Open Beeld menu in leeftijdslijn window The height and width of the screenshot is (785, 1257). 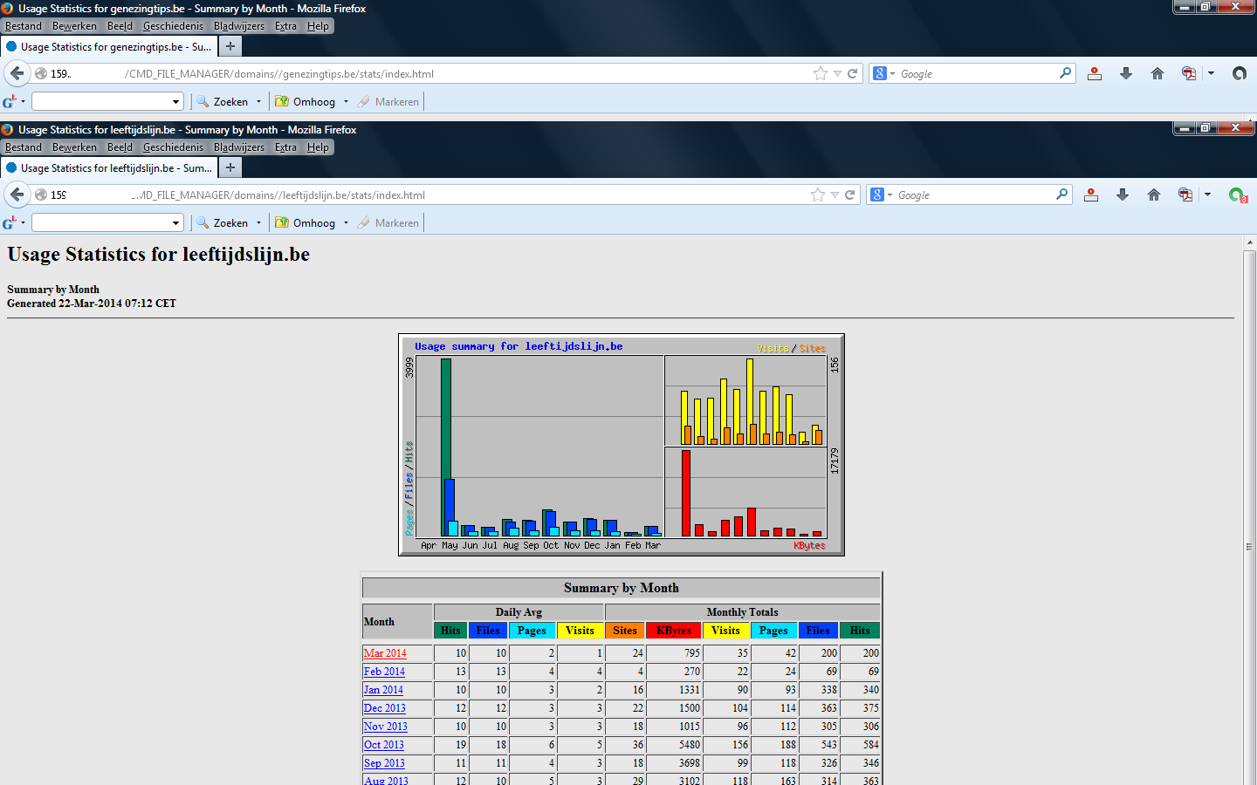coord(120,147)
